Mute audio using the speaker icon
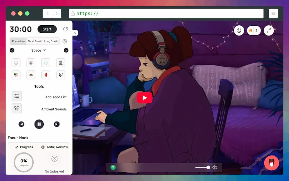289x181 pixels. click(215, 167)
